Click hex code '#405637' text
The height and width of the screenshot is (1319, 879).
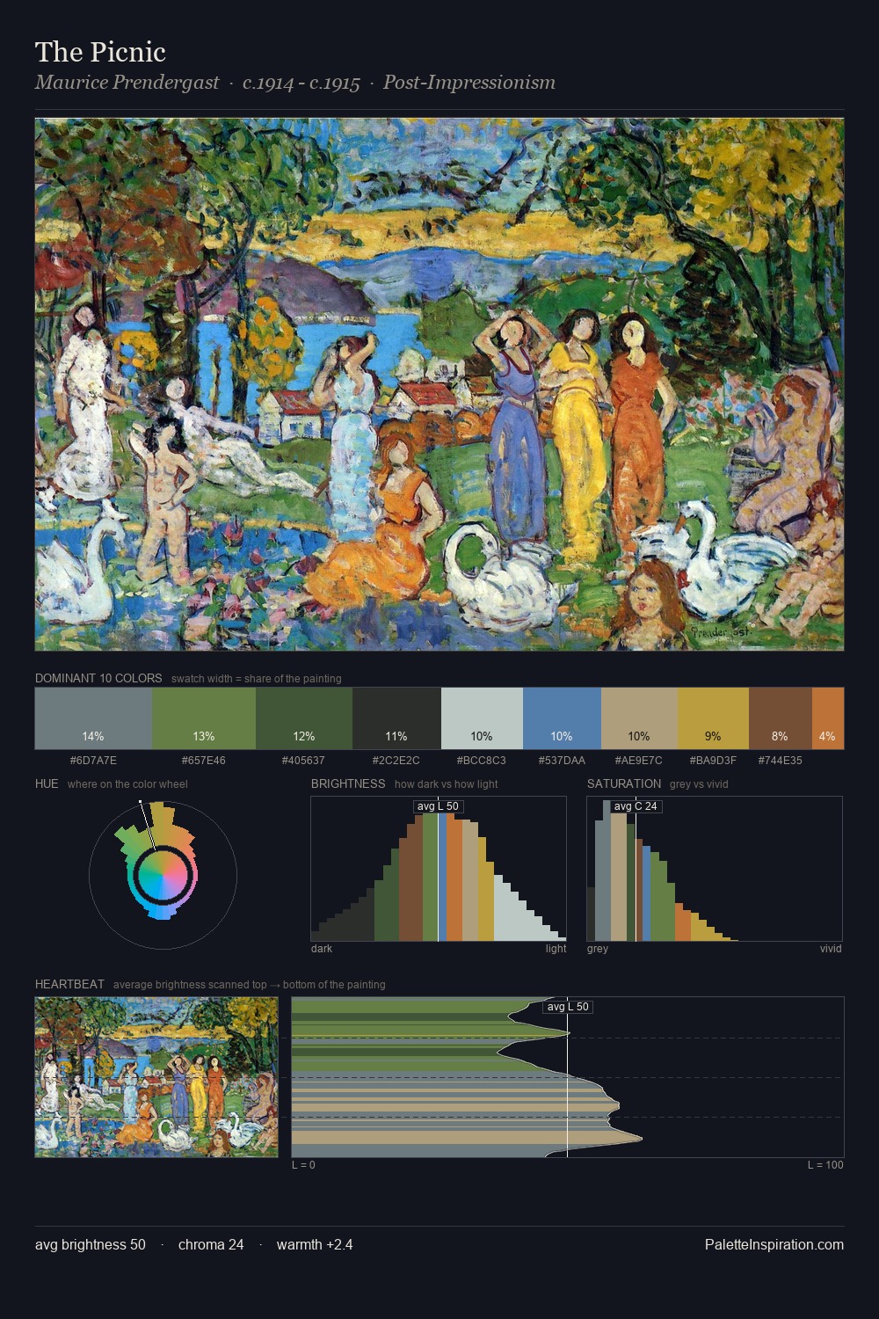[x=304, y=761]
